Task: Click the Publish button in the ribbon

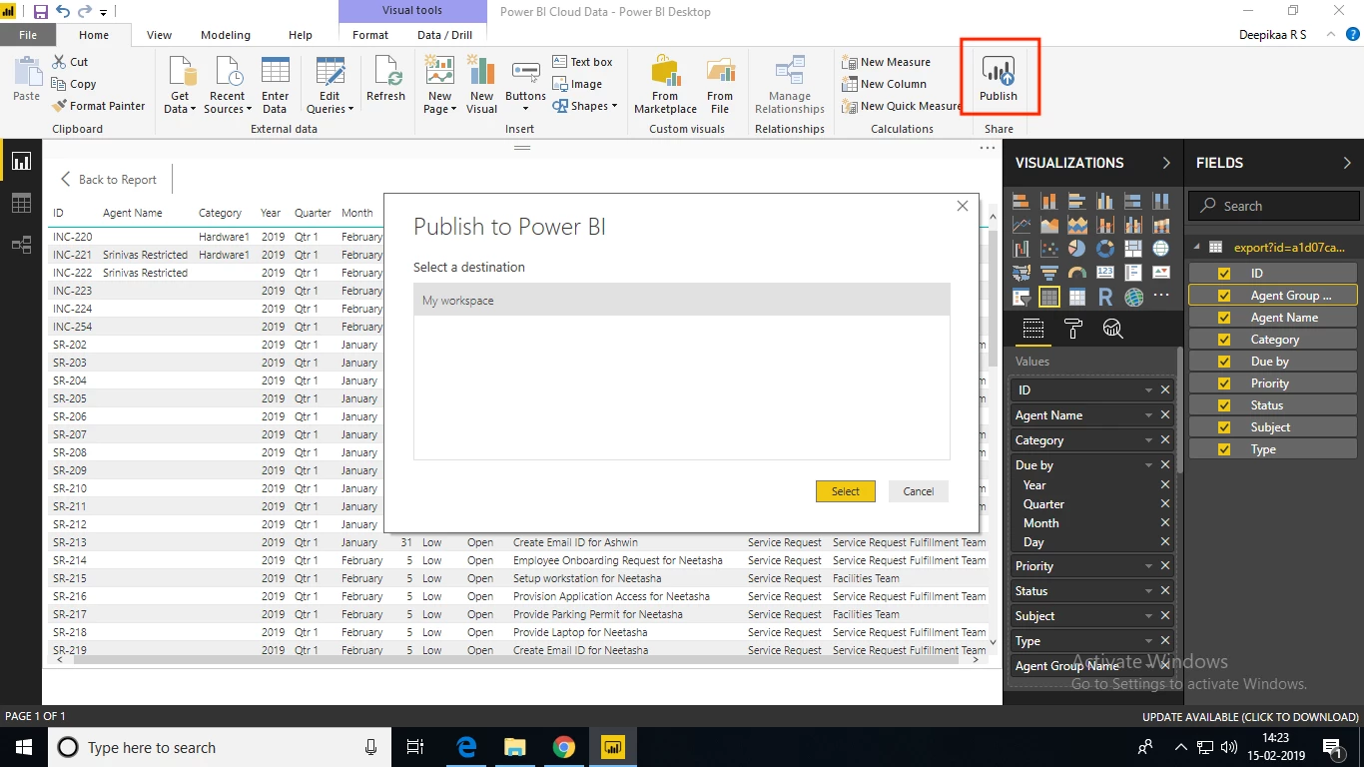Action: click(x=998, y=80)
